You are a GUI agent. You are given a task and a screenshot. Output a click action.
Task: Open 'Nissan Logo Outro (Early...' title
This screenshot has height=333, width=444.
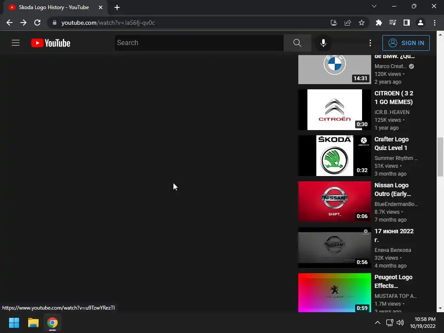(x=393, y=189)
